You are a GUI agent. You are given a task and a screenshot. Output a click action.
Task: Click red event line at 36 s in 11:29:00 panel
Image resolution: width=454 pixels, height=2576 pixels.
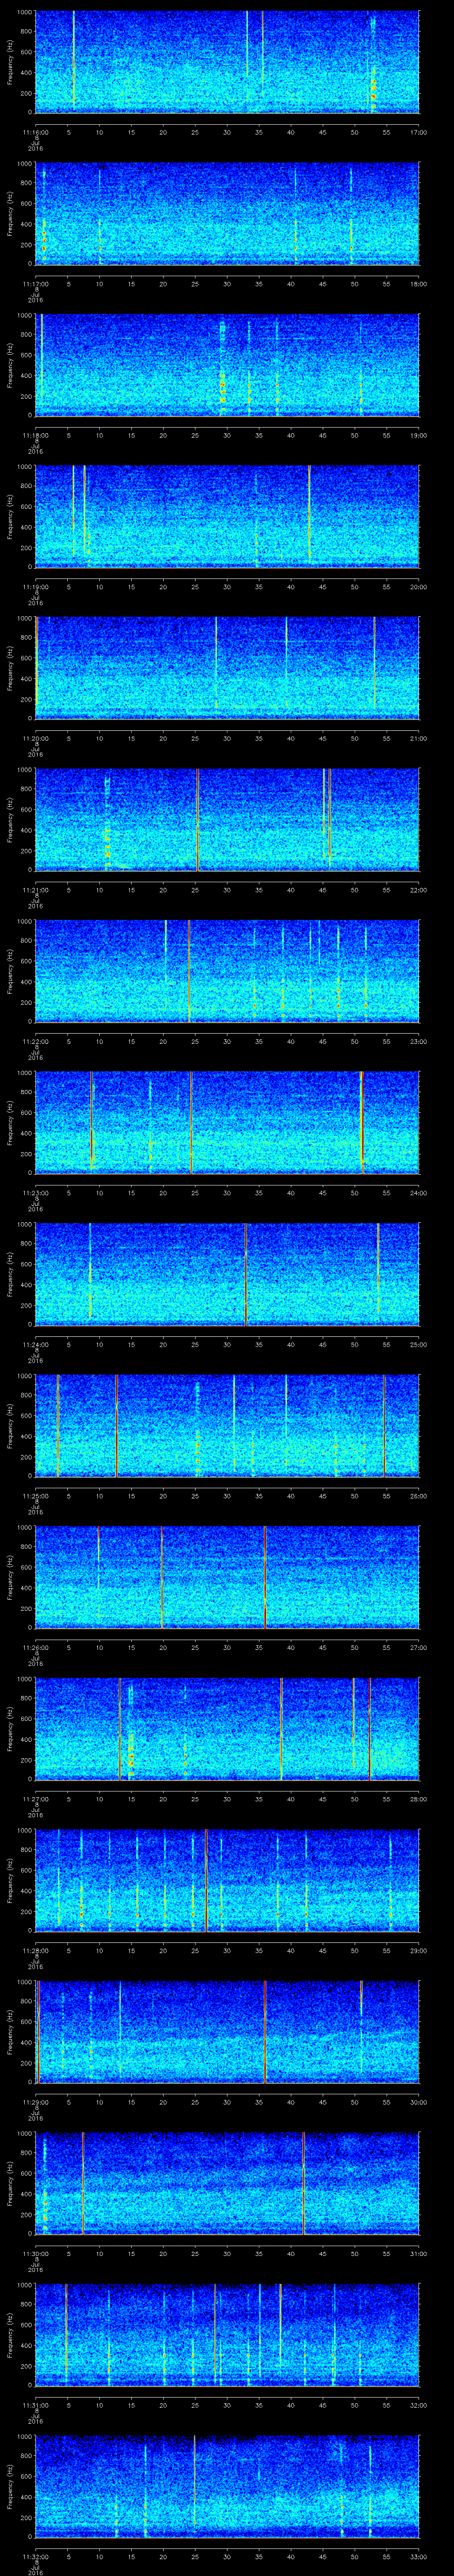[266, 2032]
